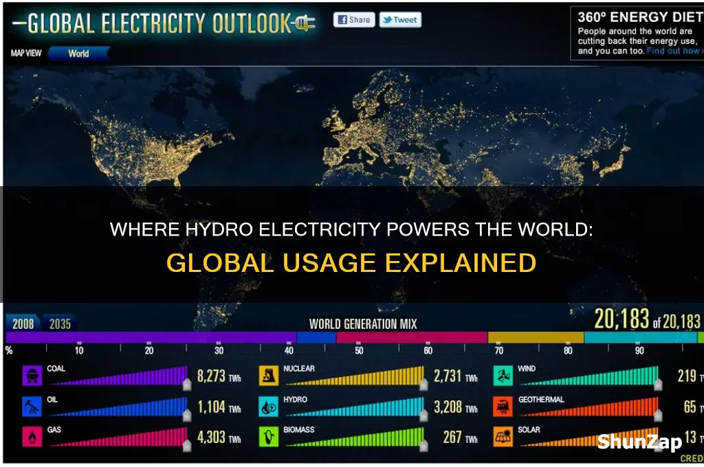Click the Nuclear plant icon

point(269,376)
